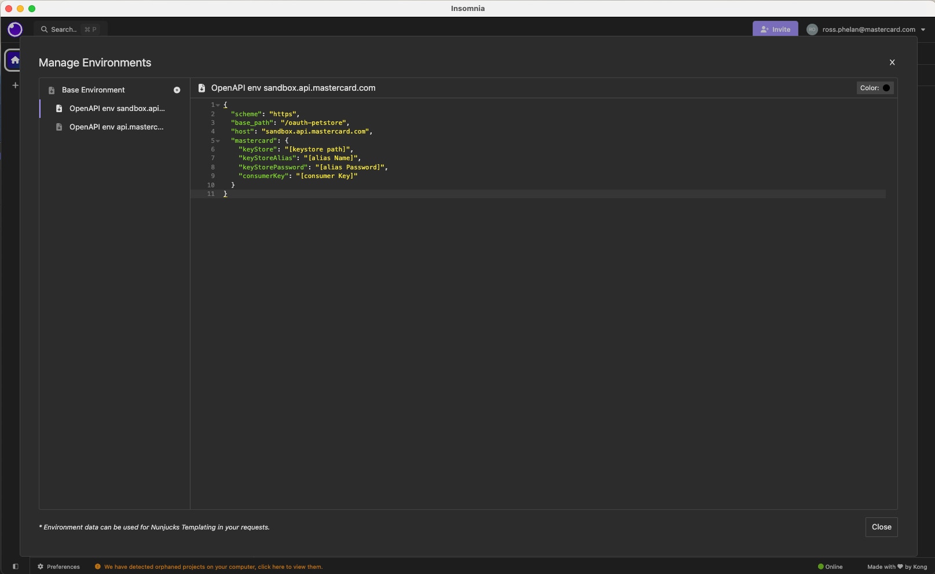935x574 pixels.
Task: Add a sub-environment with plus icon
Action: 177,90
